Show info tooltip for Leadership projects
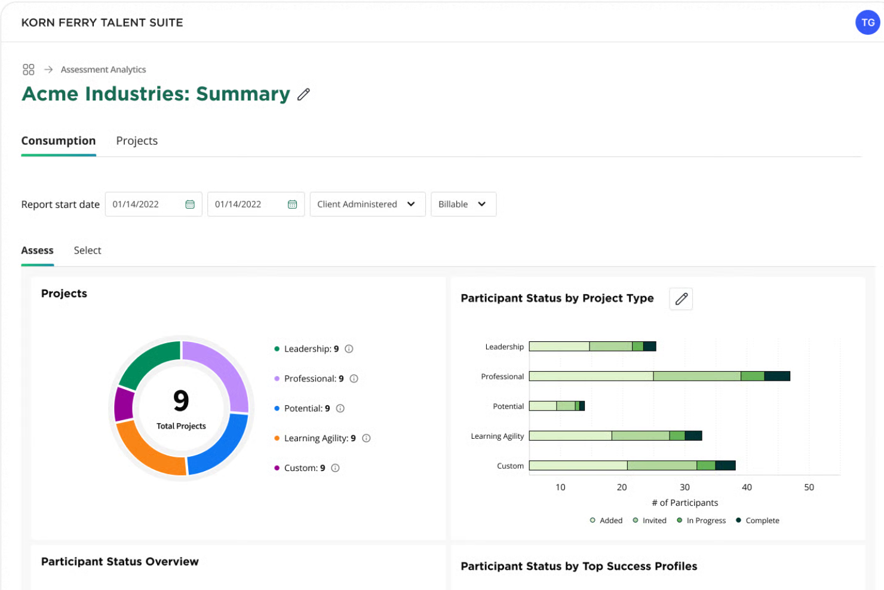 click(x=349, y=349)
